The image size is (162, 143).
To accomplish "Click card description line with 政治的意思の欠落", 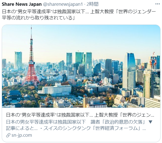I will tap(79, 122).
